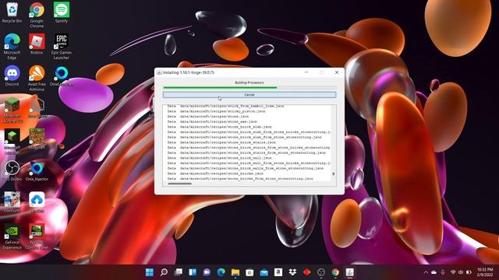Select the FilmForth desktop icon

click(x=12, y=202)
